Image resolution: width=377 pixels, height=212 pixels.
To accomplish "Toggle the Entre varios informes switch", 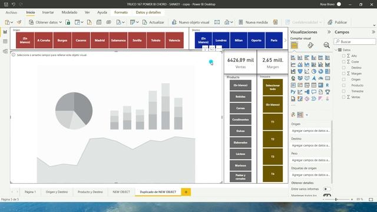I will click(327, 189).
